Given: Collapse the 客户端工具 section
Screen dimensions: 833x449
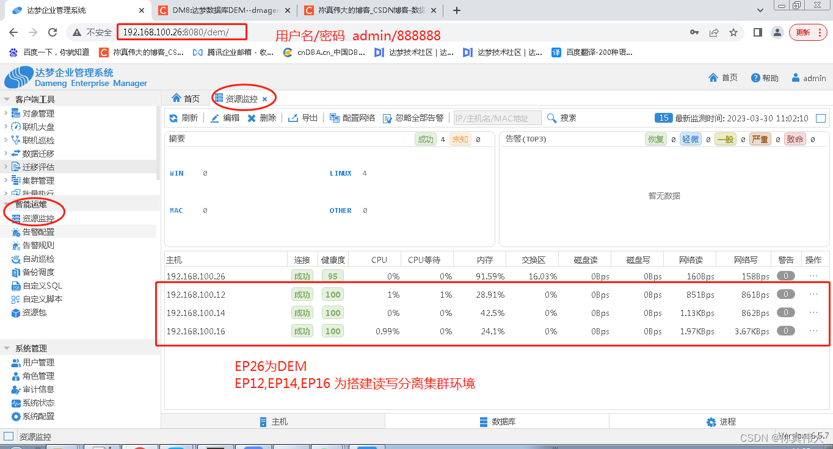Looking at the screenshot, I should pos(7,99).
